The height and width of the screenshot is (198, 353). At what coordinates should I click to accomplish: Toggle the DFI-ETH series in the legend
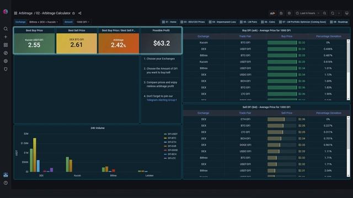172,142
